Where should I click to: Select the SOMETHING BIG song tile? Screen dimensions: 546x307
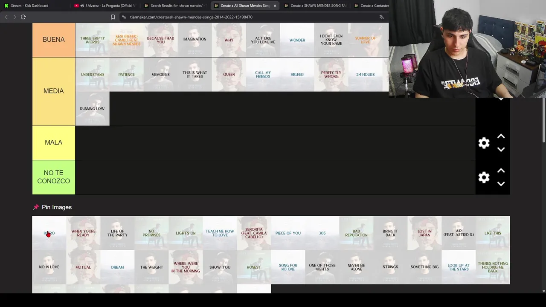click(x=424, y=267)
